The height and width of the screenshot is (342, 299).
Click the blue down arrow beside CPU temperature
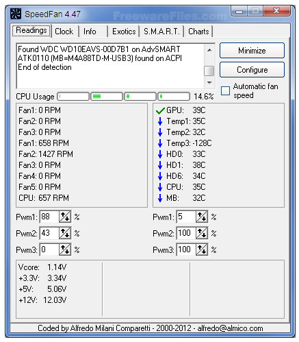(160, 187)
